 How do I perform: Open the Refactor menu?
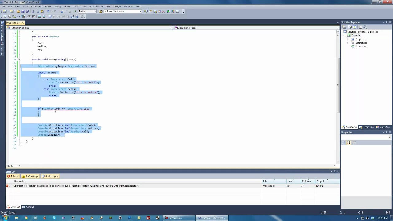click(27, 6)
